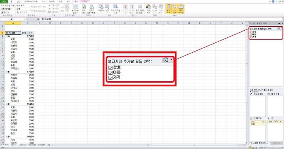
Task: Switch to Page Layout (페이지 레이아웃) tab
Action: click(31, 2)
